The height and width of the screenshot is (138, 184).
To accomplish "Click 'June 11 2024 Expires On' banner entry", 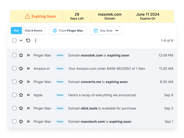I will point(148,16).
